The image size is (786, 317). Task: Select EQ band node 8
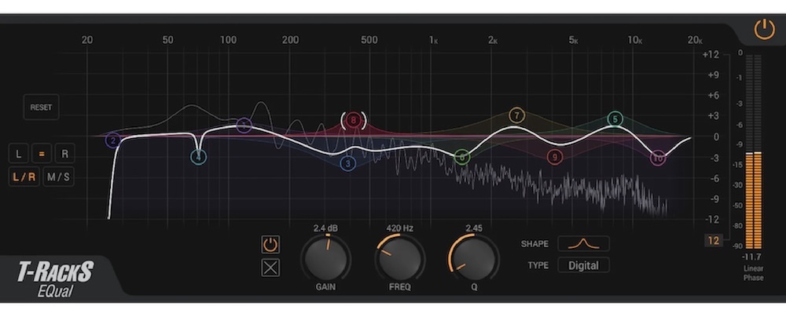point(354,121)
